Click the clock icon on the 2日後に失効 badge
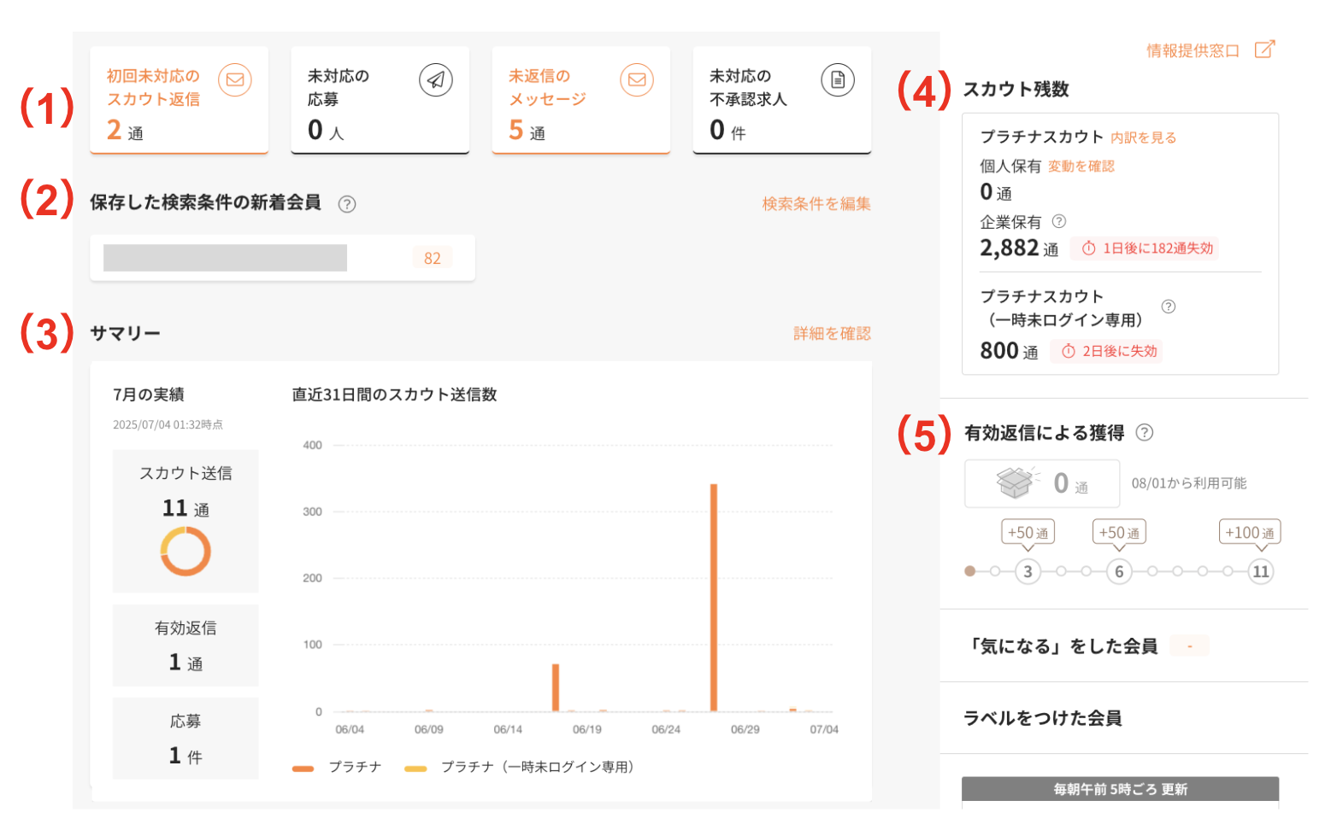The width and height of the screenshot is (1337, 830). 1069,351
